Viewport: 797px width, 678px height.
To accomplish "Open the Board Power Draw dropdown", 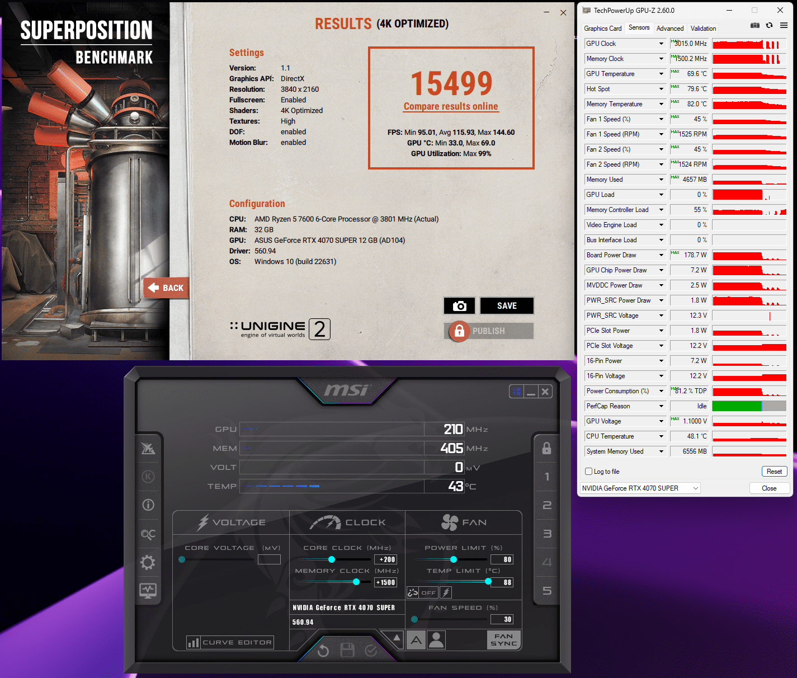I will 661,255.
